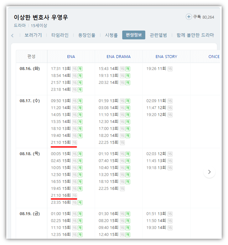Click the 15 badge beside 19:18 13회
This screenshot has width=228, height=245.
point(170,168)
